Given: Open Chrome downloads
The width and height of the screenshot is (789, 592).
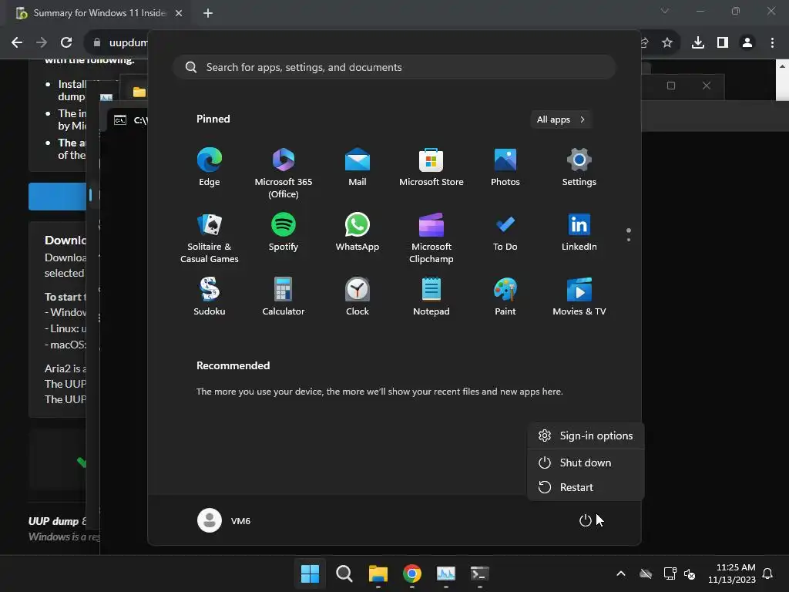Looking at the screenshot, I should click(x=698, y=43).
